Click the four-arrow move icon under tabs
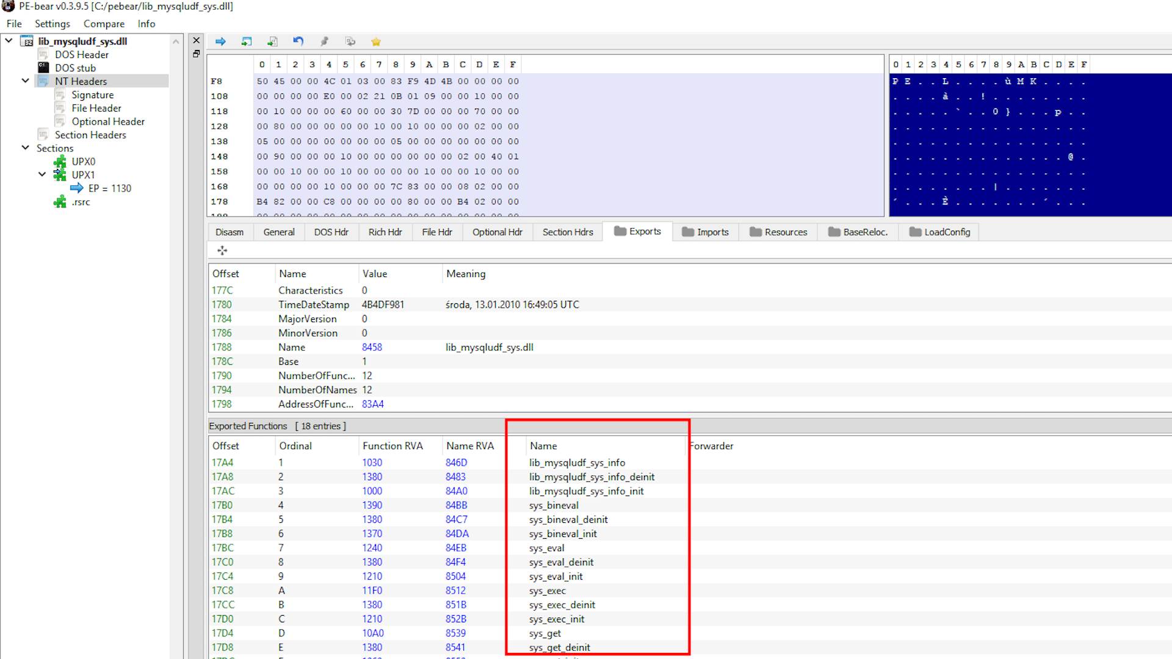Viewport: 1172px width, 659px height. tap(222, 250)
